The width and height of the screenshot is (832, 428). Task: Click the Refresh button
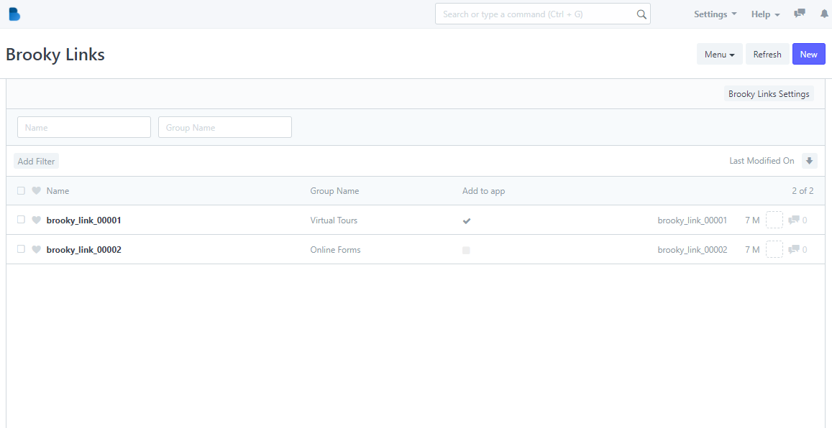(x=767, y=54)
